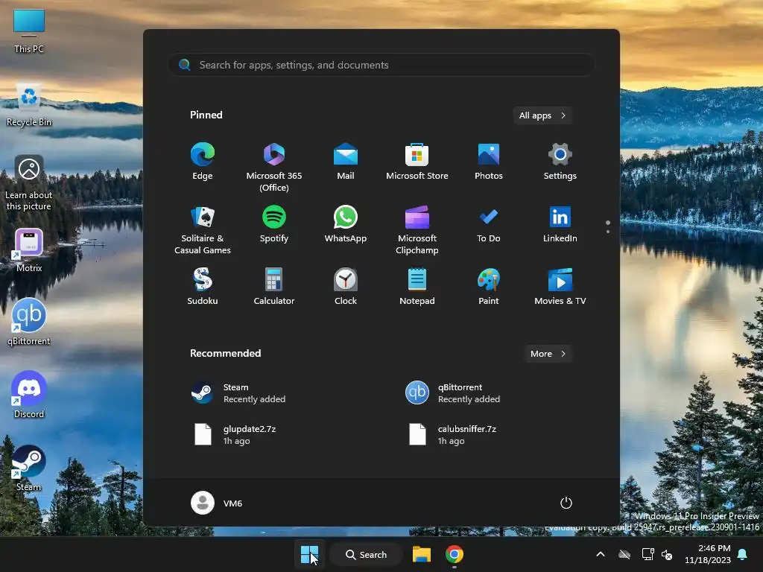Open Microsoft Clipchamp
This screenshot has width=763, height=572.
coord(417,229)
